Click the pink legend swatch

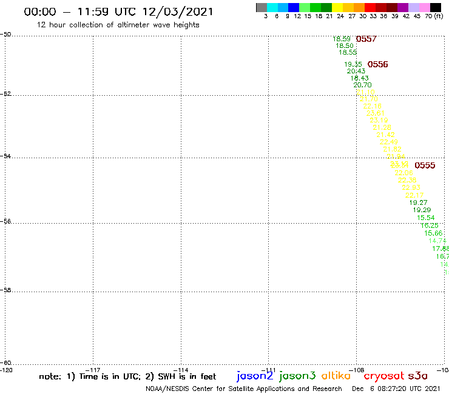(x=425, y=7)
